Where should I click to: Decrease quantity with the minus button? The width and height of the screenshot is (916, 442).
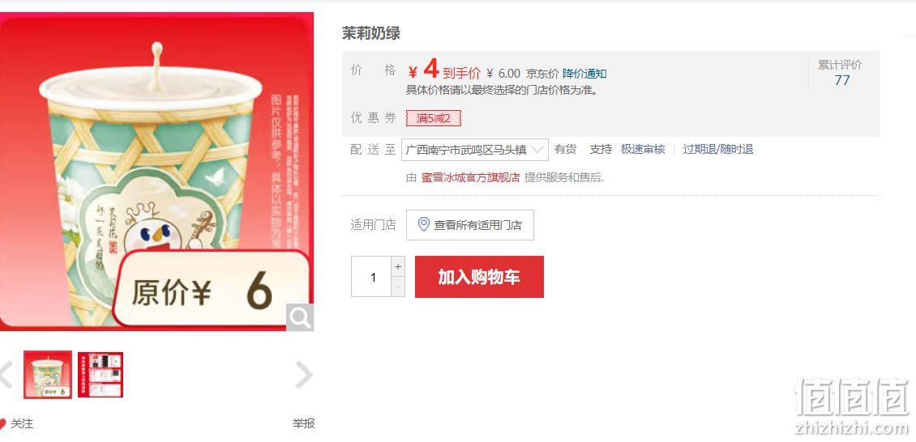pos(398,287)
